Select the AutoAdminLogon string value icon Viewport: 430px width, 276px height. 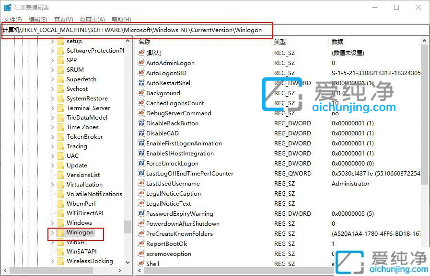(x=141, y=63)
